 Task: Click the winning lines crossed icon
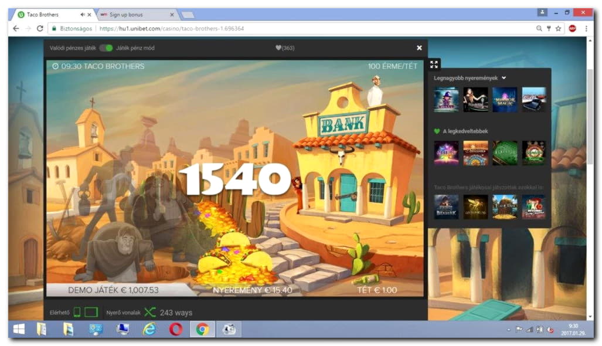tap(149, 312)
